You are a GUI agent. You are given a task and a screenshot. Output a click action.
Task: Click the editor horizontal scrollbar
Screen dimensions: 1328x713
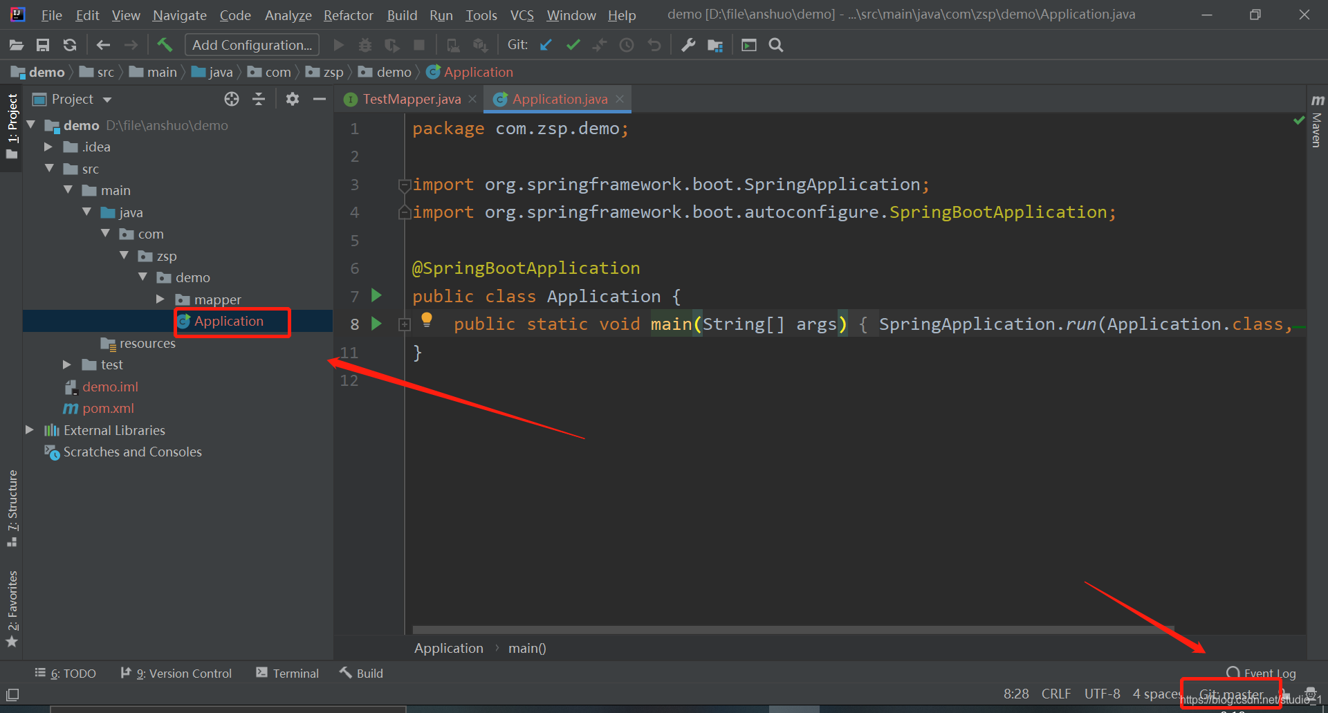[793, 629]
